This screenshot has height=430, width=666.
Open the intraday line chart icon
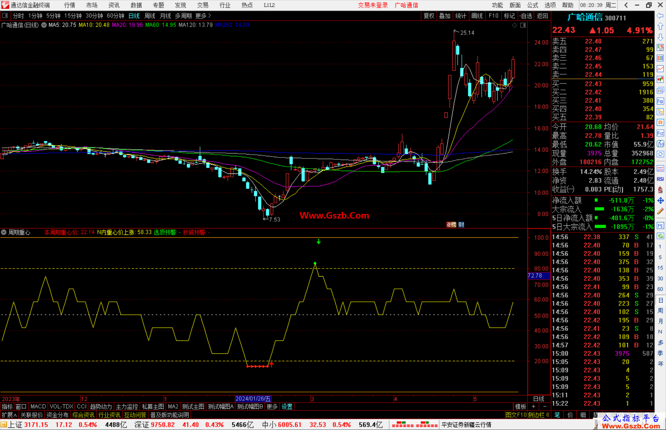(660, 69)
